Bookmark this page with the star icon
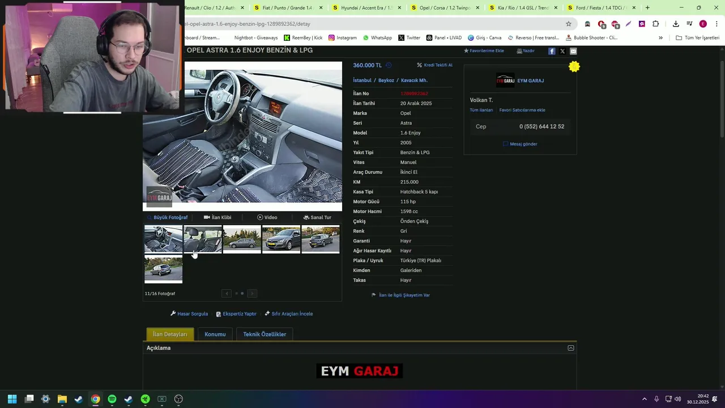The width and height of the screenshot is (725, 408). click(569, 24)
